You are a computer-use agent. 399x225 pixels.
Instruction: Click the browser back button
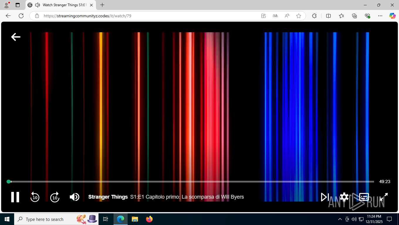pos(8,16)
